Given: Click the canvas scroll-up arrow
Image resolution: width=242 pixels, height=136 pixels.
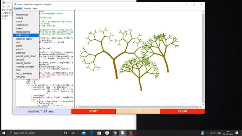Looking at the screenshot, I should point(203,12).
